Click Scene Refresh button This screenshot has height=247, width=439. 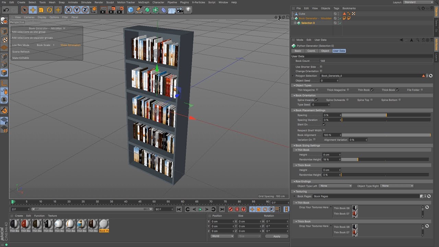[21, 51]
